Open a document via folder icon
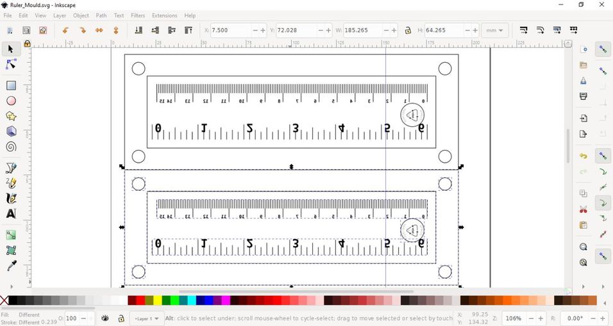The width and height of the screenshot is (613, 326). [x=584, y=65]
